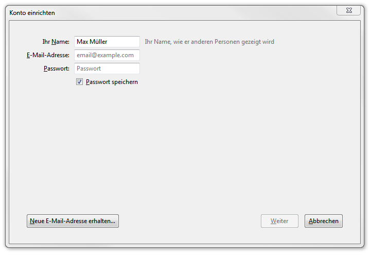Click the email@example.com placeholder text
The width and height of the screenshot is (371, 255).
105,55
